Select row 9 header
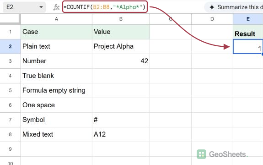The height and width of the screenshot is (165, 263). (x=10, y=149)
